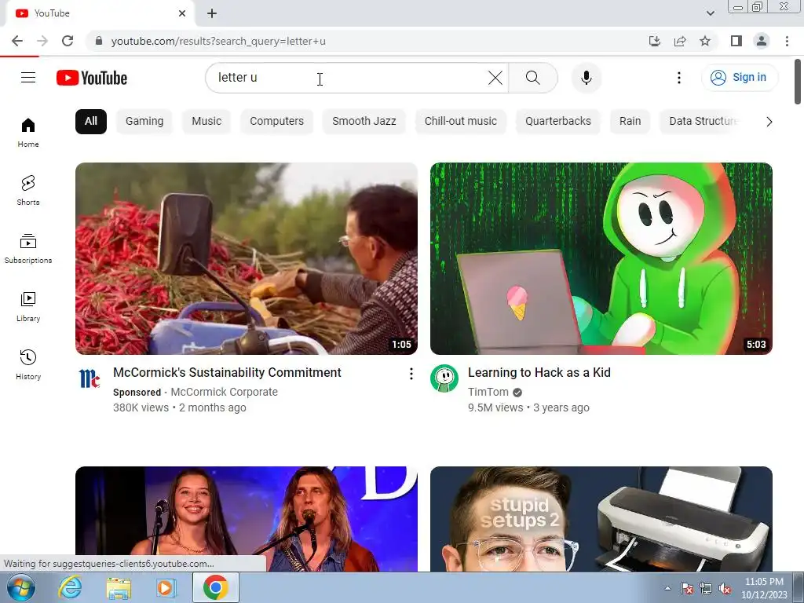Open Chrome three-dot menu
The height and width of the screenshot is (603, 804).
click(x=787, y=41)
